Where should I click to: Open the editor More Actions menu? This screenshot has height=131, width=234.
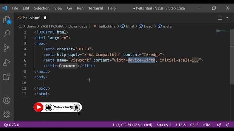(x=227, y=18)
